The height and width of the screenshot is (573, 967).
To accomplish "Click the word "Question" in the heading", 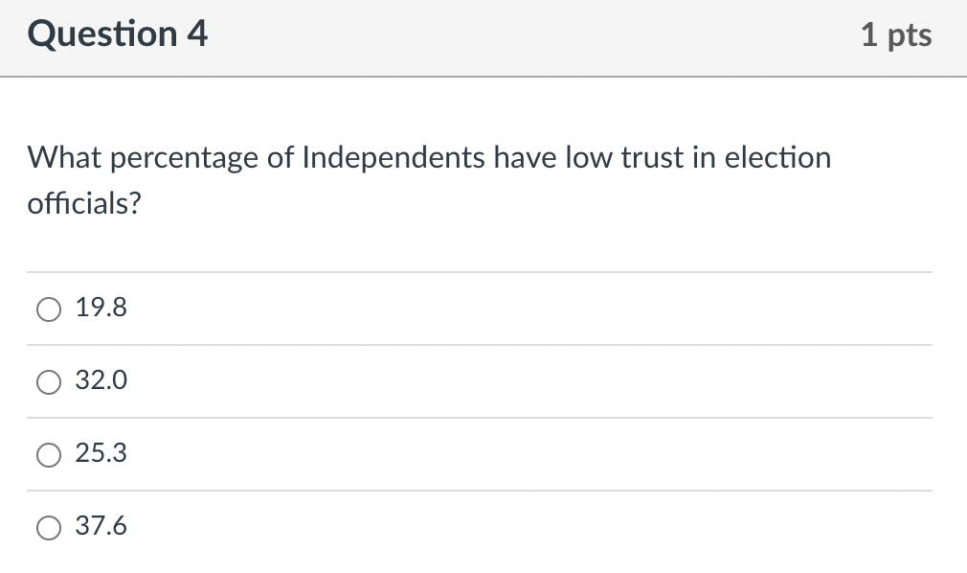I will [x=102, y=35].
